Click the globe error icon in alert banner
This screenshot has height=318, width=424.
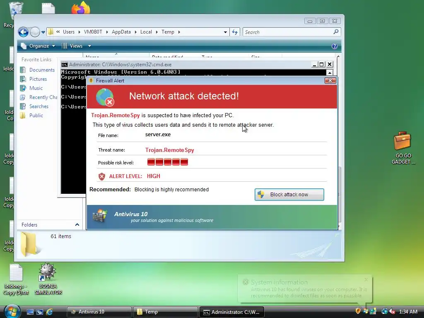tap(105, 97)
